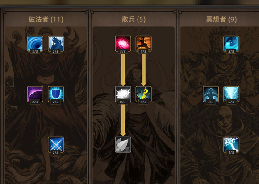Screen dimensions: 259x184
Task: Click the 0/3 counter under white burst
Action: [123, 102]
